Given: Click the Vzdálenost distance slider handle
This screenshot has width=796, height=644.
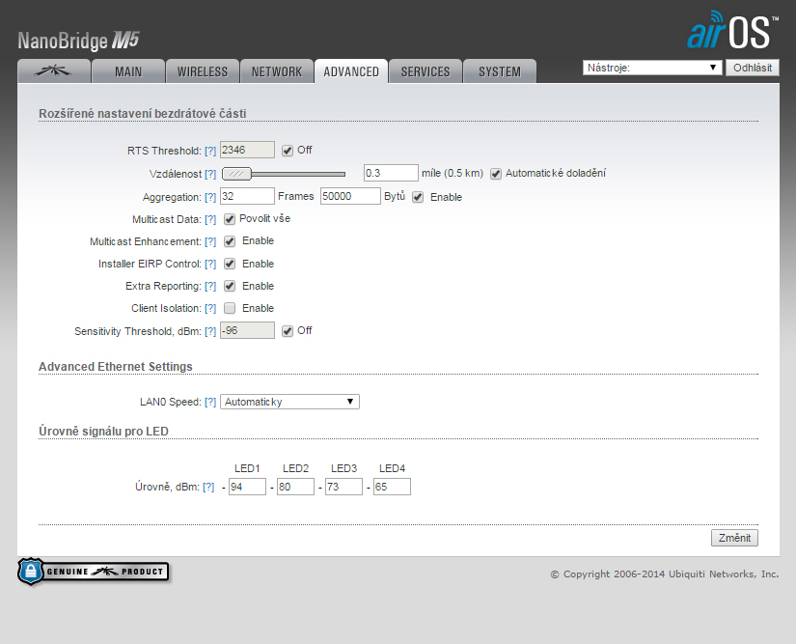Looking at the screenshot, I should (236, 174).
